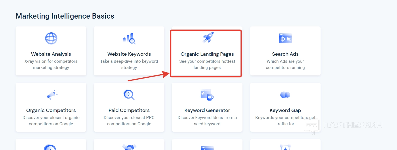Image resolution: width=397 pixels, height=150 pixels.
Task: Click 'Discover keyword ideas from a seed keyword'
Action: [207, 121]
